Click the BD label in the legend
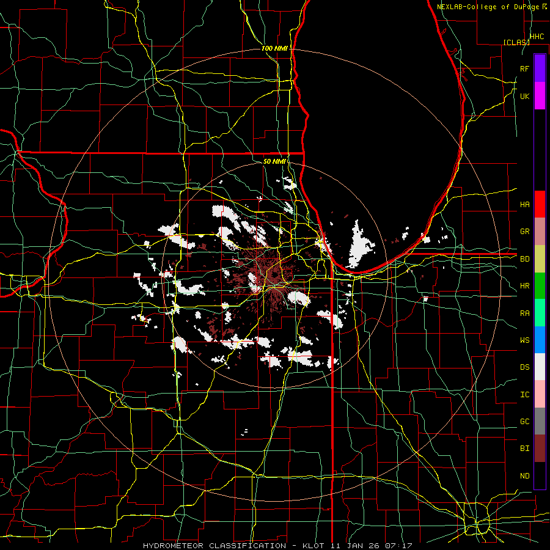Image resolution: width=550 pixels, height=550 pixels. [x=524, y=259]
